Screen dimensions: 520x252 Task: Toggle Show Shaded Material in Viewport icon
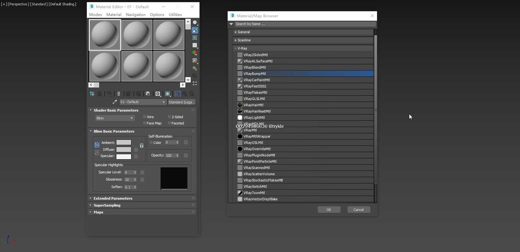(x=168, y=94)
